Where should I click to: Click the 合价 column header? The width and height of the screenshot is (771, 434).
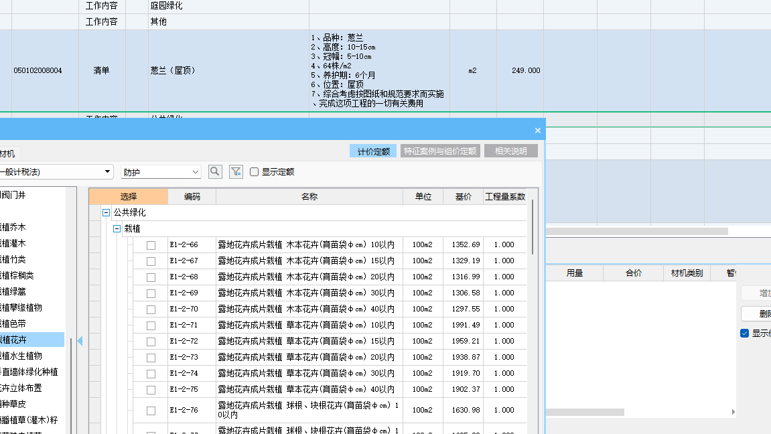(x=633, y=273)
